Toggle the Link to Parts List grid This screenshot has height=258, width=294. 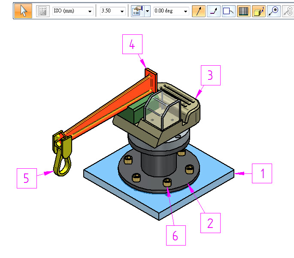[x=243, y=11]
